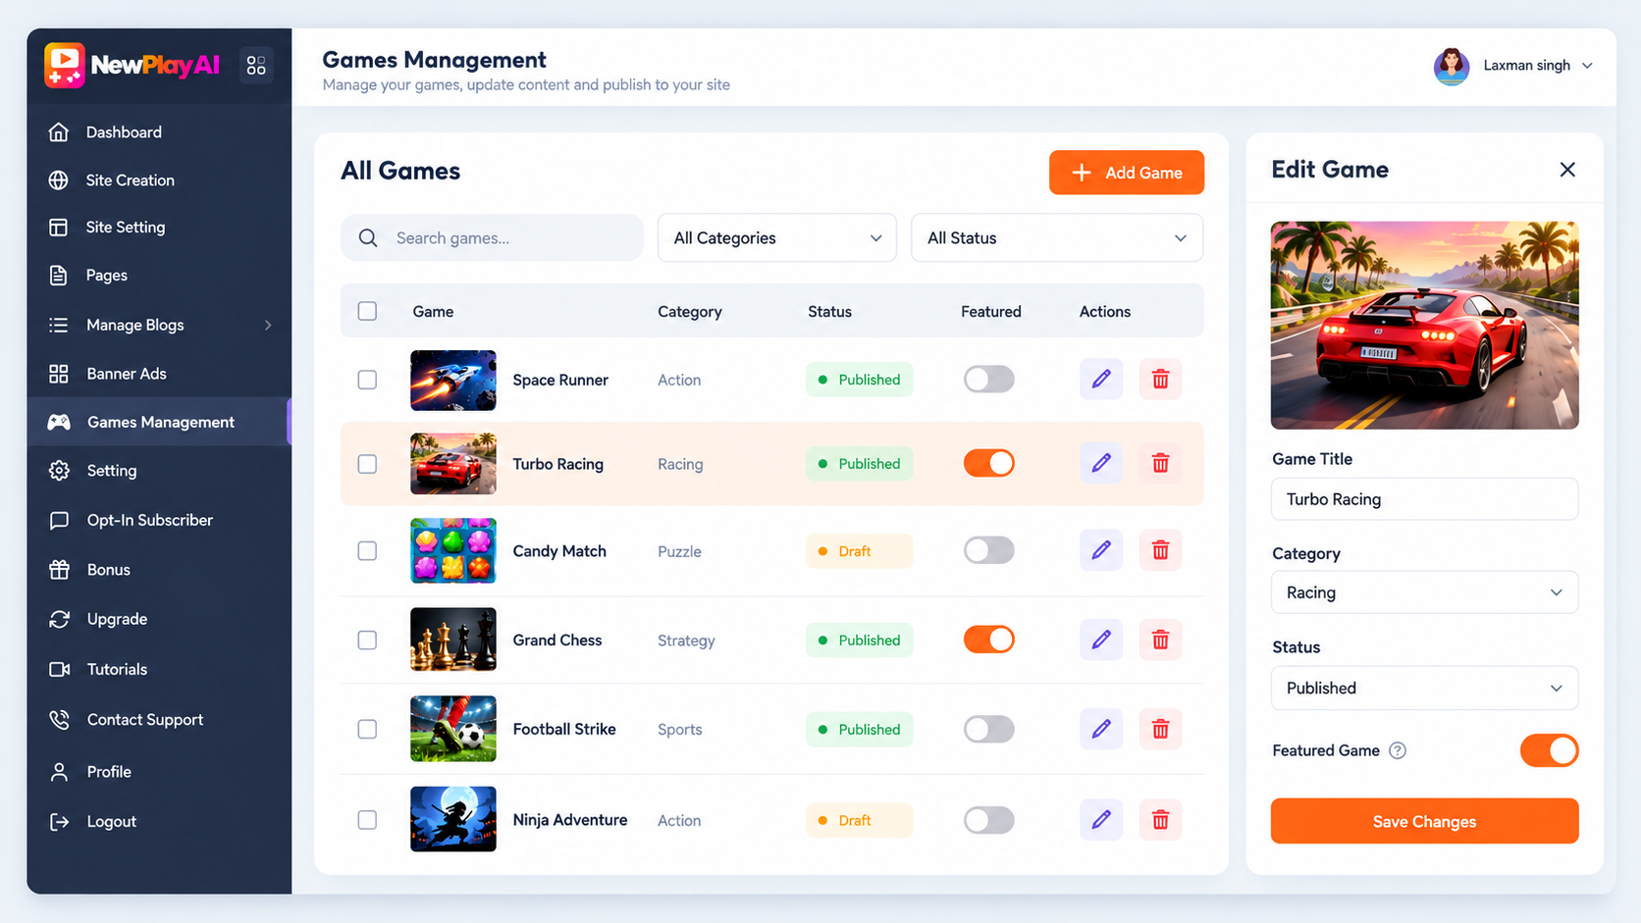Image resolution: width=1641 pixels, height=923 pixels.
Task: Click the Add Game button
Action: 1127,173
